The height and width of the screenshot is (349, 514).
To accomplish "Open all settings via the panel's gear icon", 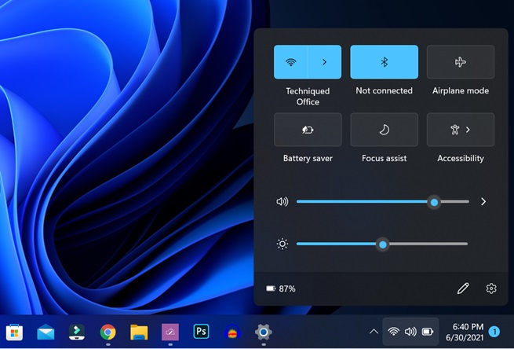I will coord(491,288).
